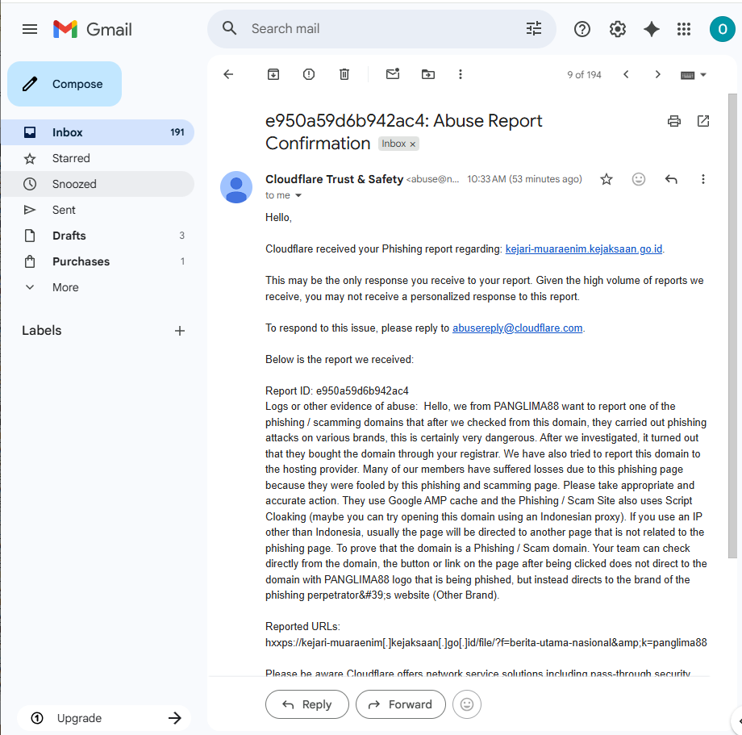Report this email as spam
Image resolution: width=742 pixels, height=735 pixels.
[x=309, y=74]
